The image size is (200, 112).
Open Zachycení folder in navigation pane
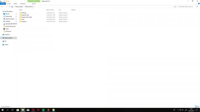(8, 31)
